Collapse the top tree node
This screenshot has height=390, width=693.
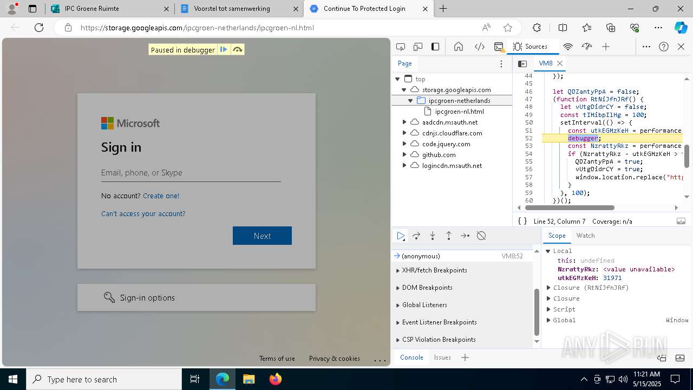[397, 79]
